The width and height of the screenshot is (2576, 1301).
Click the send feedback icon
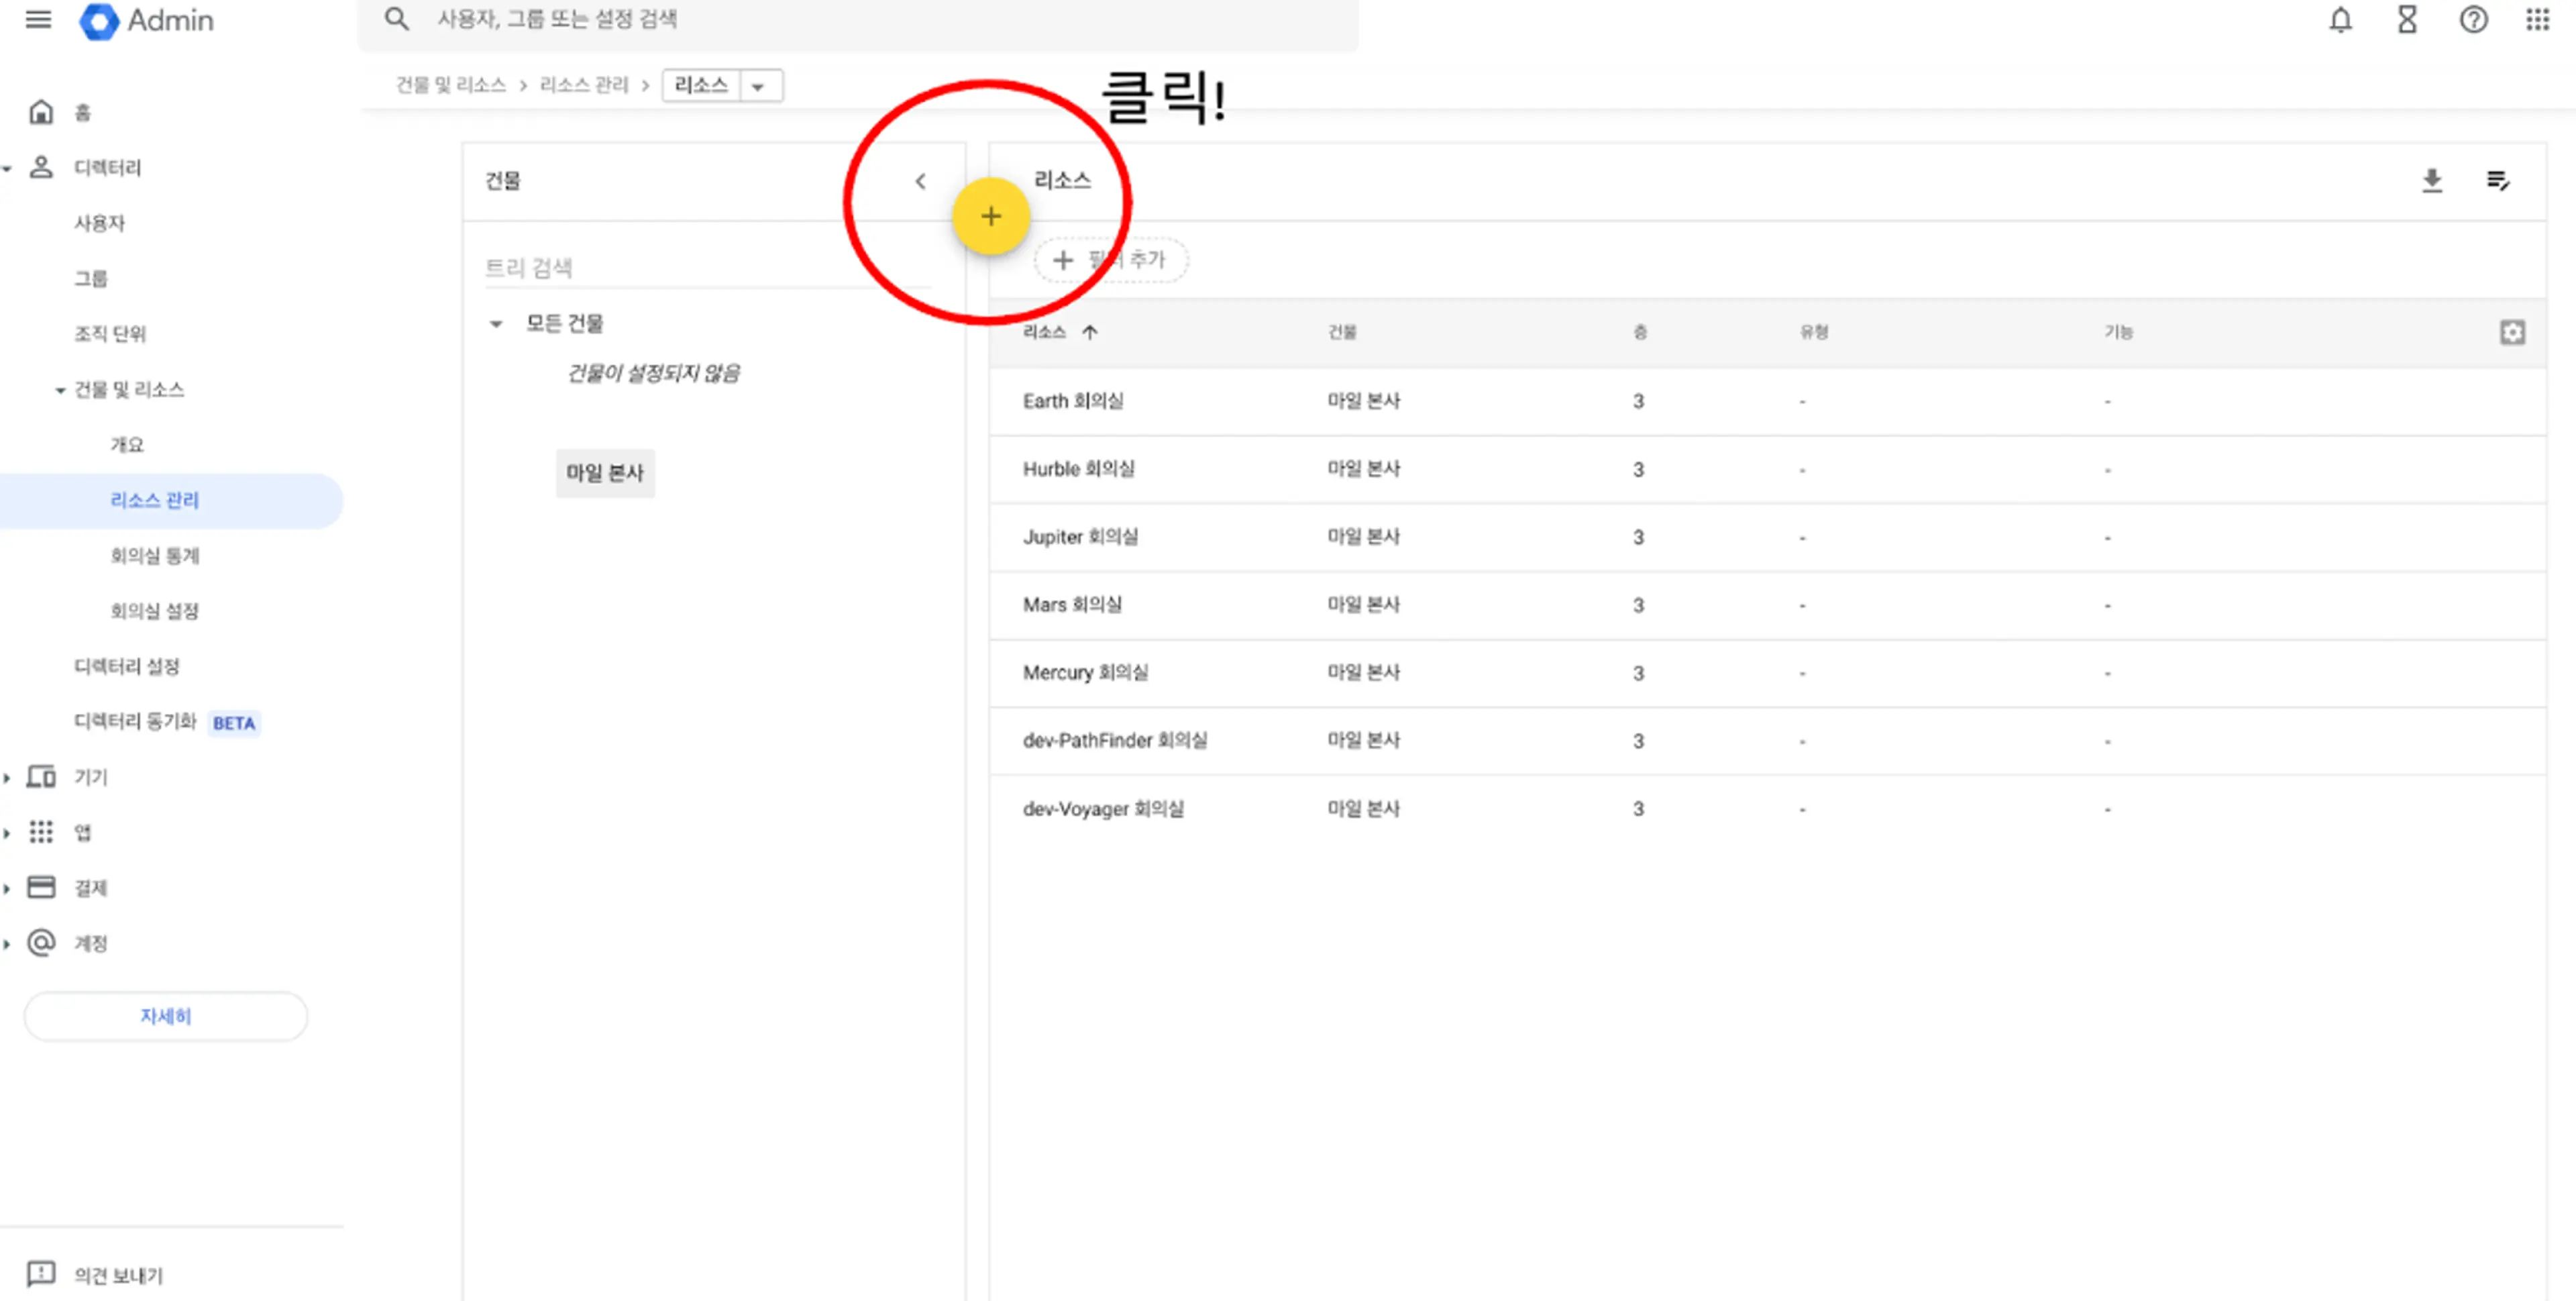pyautogui.click(x=41, y=1274)
